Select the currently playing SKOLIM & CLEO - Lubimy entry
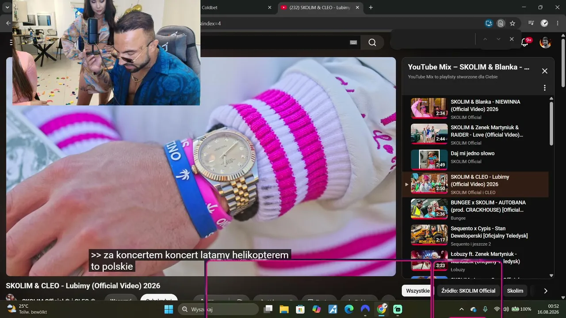This screenshot has width=566, height=318. [475, 184]
